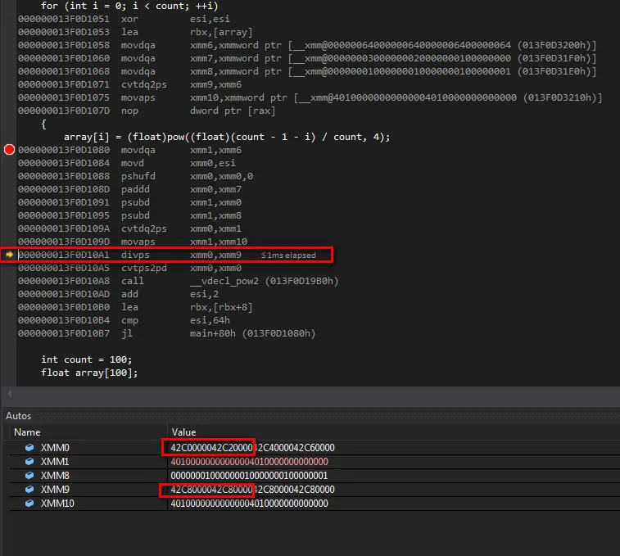Select the XMM10 row name

click(x=57, y=504)
